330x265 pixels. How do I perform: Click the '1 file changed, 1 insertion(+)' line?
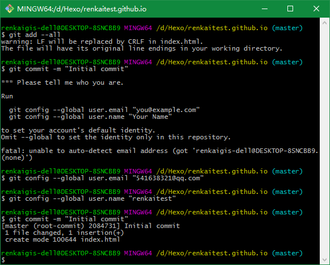(64, 233)
